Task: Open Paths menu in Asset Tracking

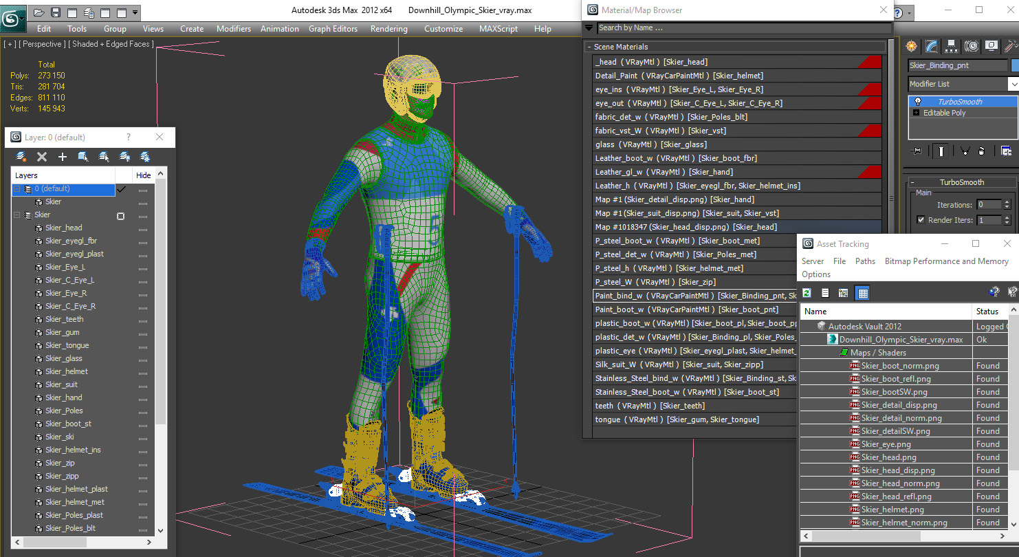Action: pos(865,261)
